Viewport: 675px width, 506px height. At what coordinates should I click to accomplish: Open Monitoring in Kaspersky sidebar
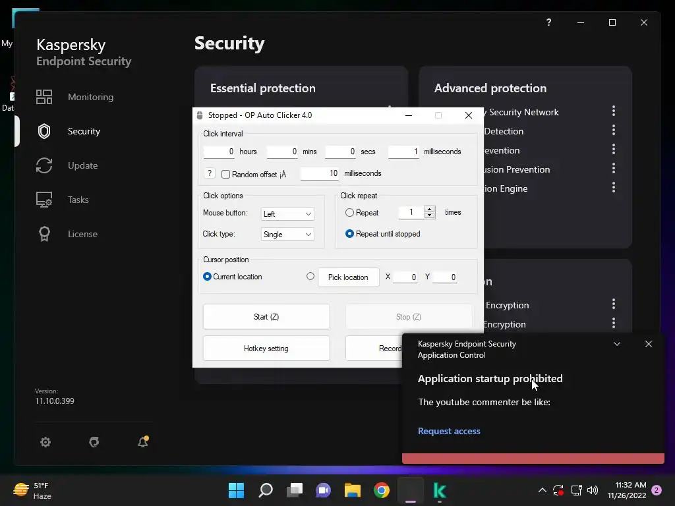[90, 97]
